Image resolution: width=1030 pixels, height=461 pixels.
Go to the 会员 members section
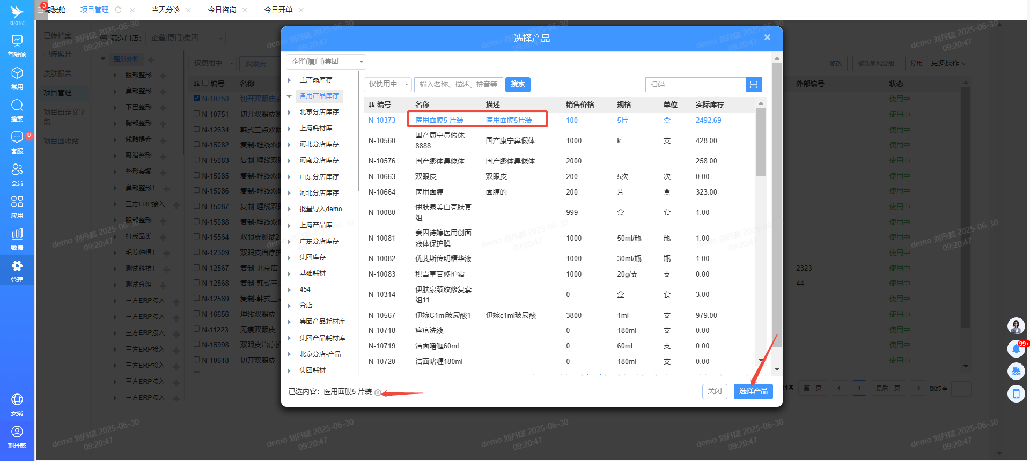tap(17, 174)
